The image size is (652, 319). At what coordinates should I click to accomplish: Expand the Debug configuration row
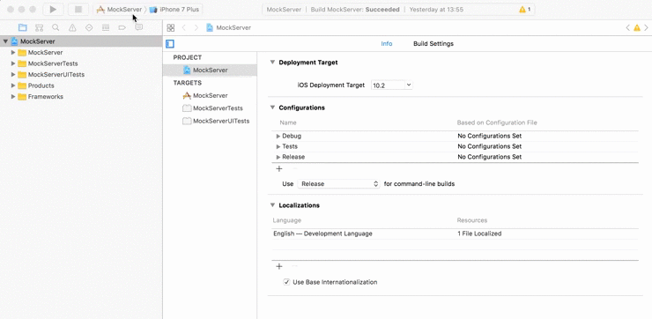pyautogui.click(x=278, y=136)
